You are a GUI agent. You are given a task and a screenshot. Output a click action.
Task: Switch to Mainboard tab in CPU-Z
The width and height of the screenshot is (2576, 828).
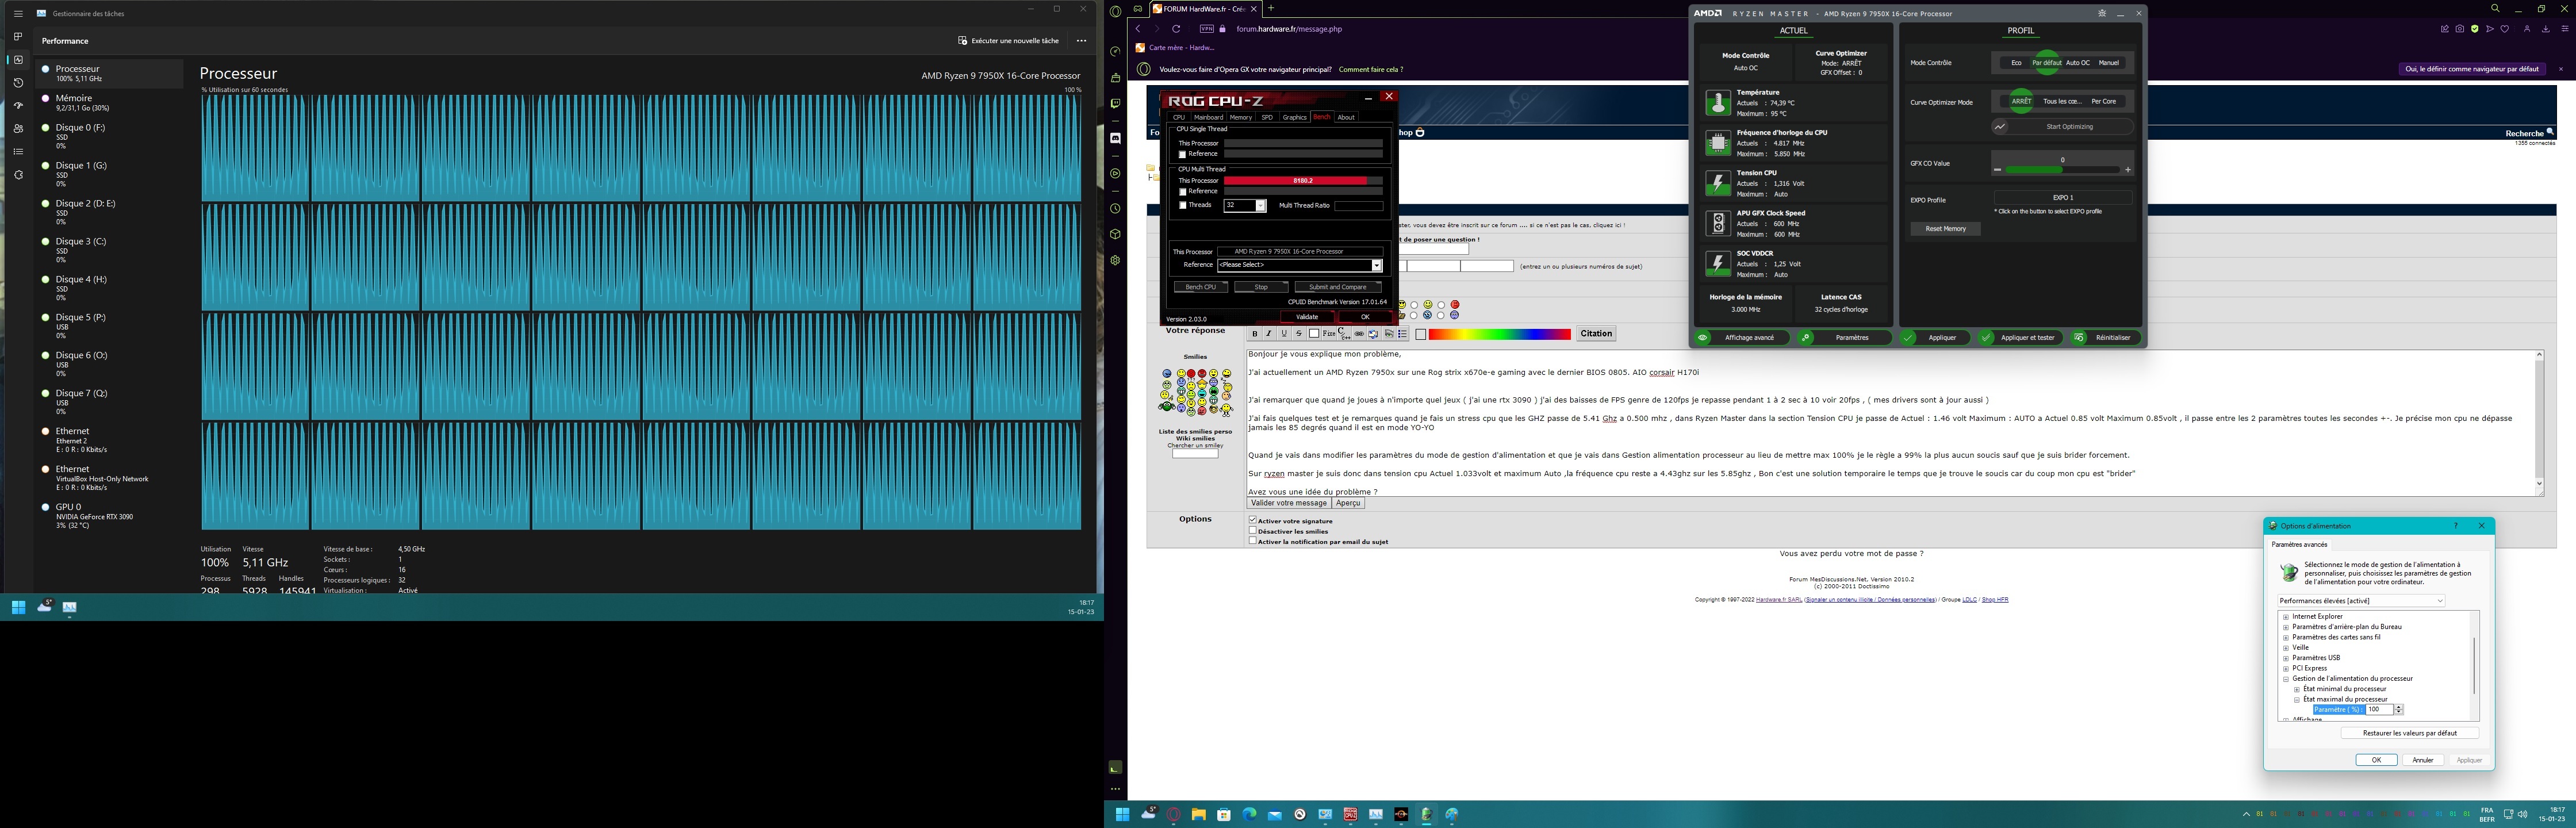point(1208,117)
